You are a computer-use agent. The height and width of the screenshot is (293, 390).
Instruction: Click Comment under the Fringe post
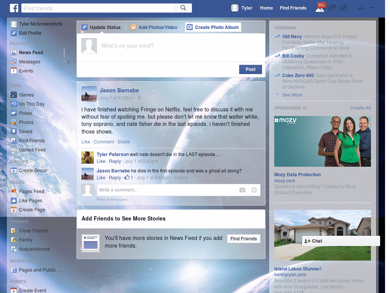pyautogui.click(x=104, y=142)
